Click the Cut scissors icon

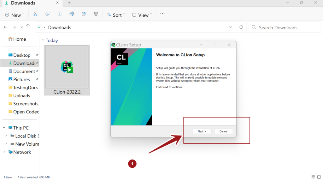tap(35, 14)
